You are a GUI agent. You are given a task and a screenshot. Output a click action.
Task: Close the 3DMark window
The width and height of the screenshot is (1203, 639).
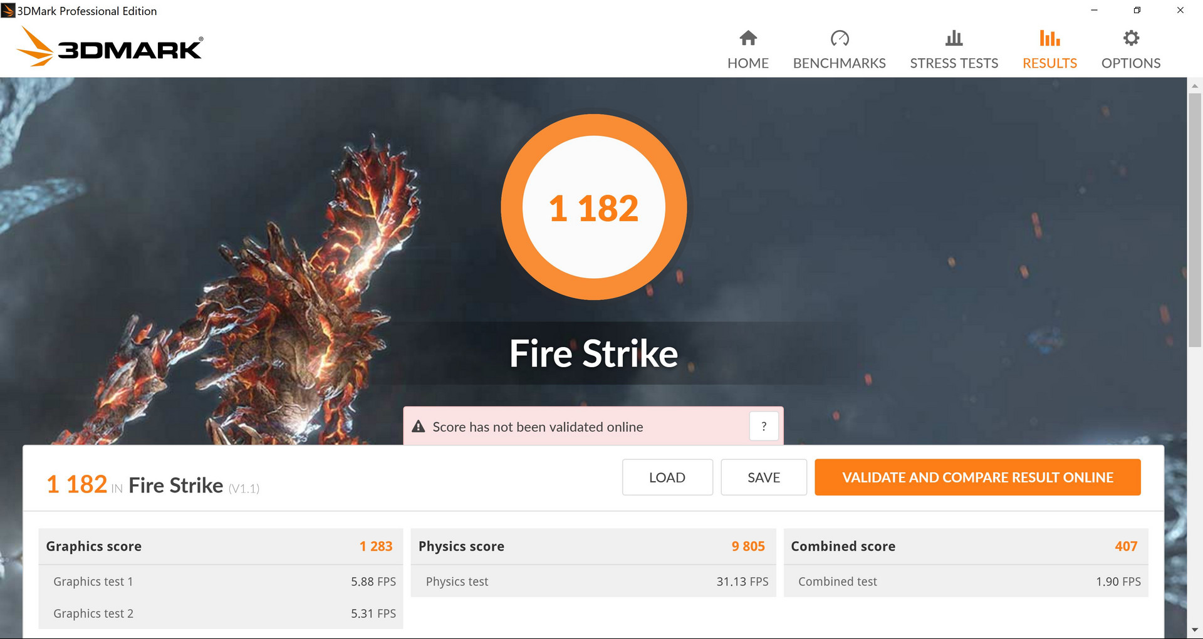pos(1180,10)
